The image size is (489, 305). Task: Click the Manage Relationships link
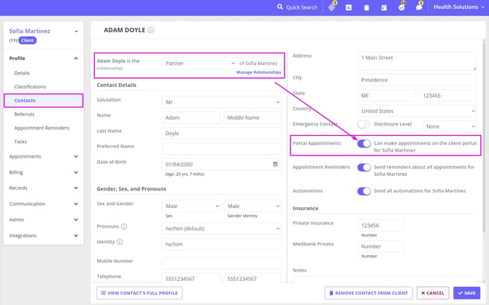tap(258, 73)
